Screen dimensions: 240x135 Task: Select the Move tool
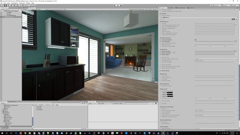pyautogui.click(x=6, y=5)
